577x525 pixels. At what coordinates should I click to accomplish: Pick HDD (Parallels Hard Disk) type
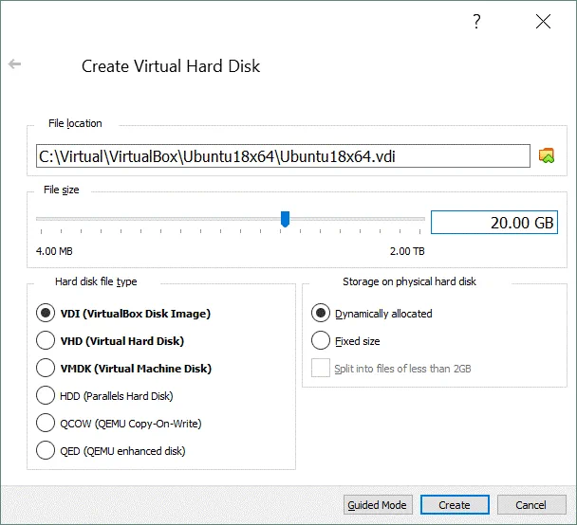tap(45, 395)
